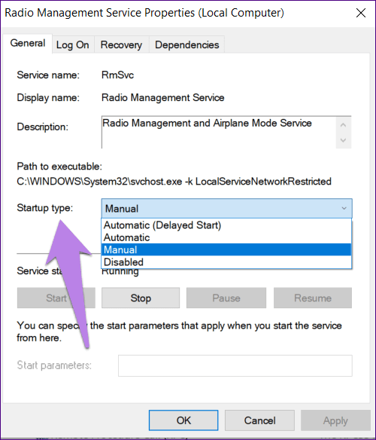
Task: Click the Apply button
Action: click(335, 420)
